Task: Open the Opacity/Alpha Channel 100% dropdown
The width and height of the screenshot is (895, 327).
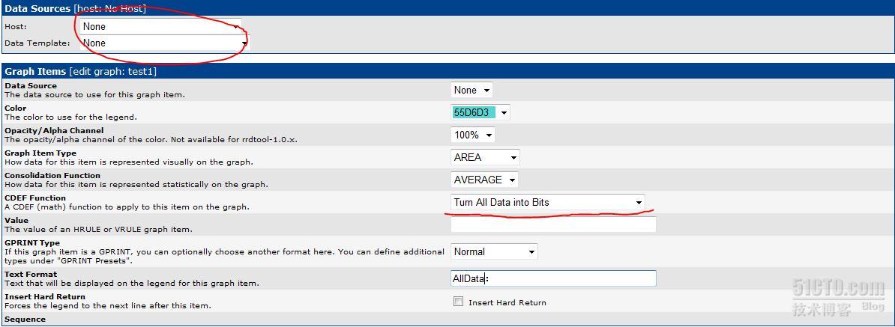Action: (473, 135)
